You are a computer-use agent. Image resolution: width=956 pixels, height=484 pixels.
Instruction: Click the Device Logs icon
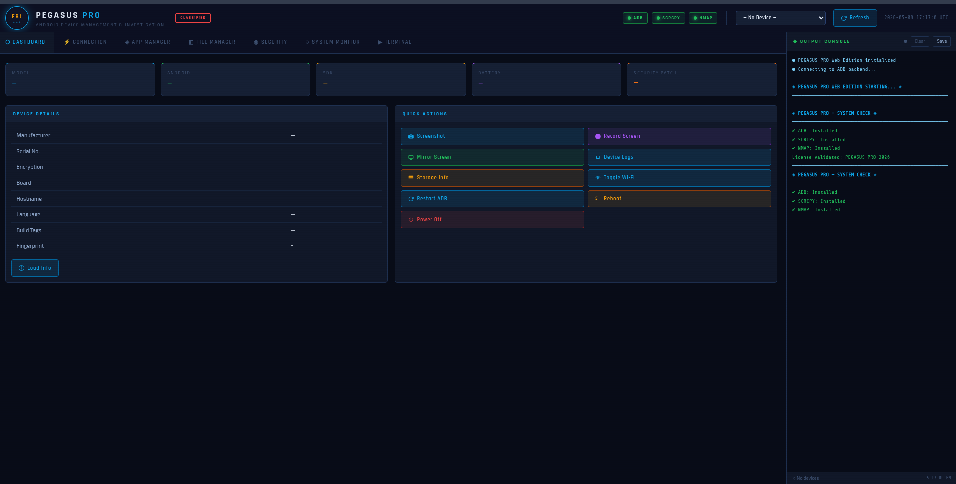598,157
